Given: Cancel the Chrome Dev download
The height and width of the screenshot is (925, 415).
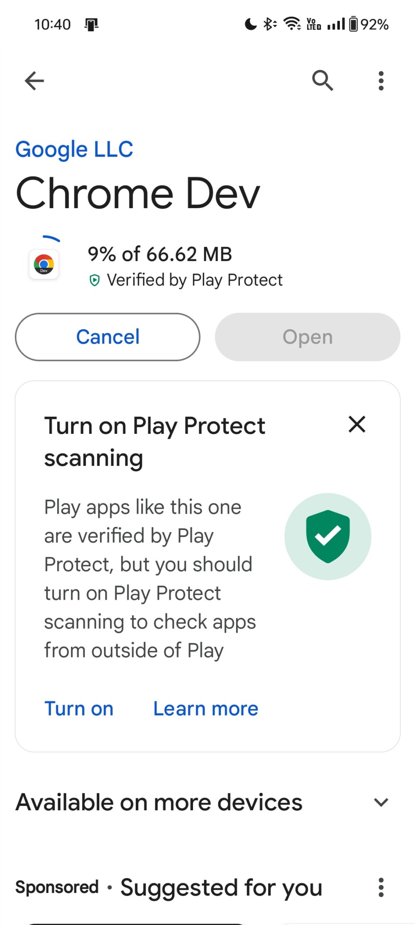Looking at the screenshot, I should (x=107, y=337).
